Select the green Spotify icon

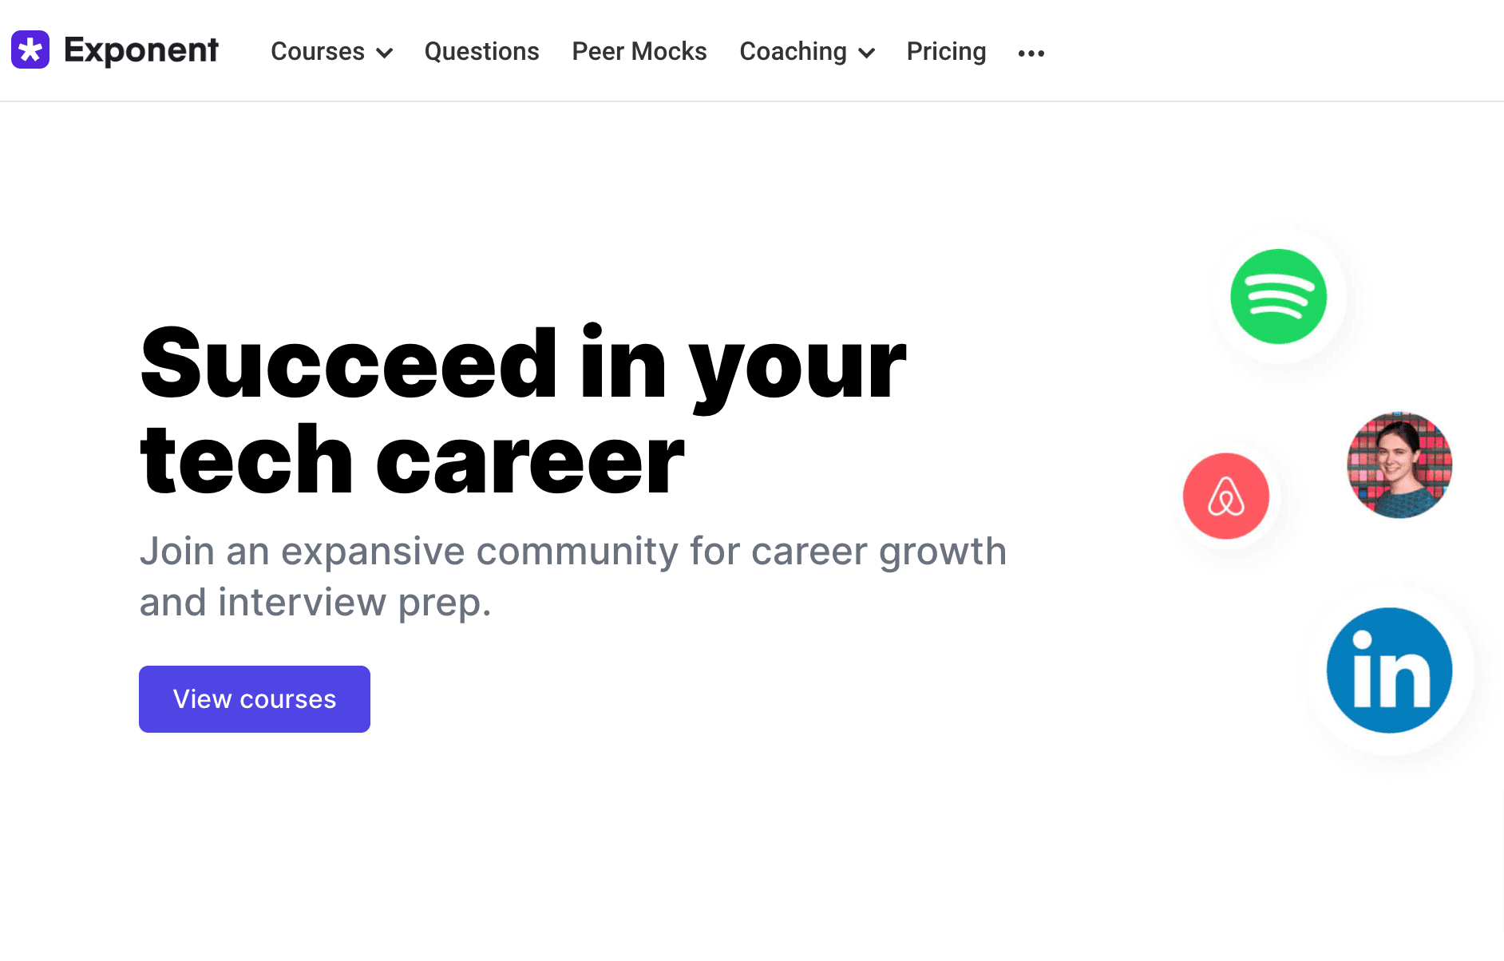tap(1277, 296)
